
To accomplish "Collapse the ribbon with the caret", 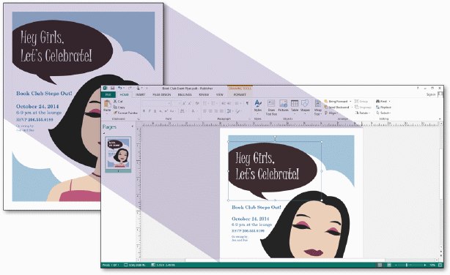I will click(x=440, y=118).
